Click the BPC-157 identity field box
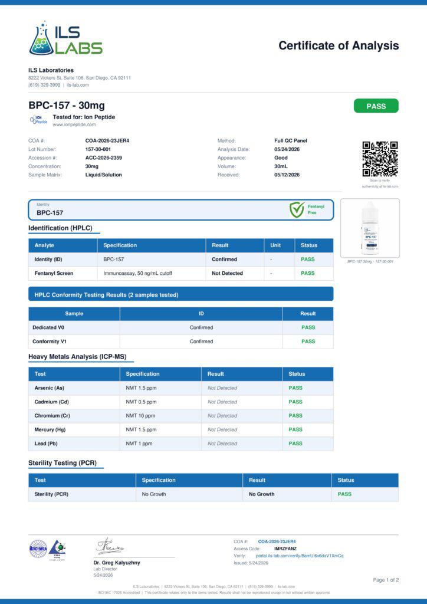 [181, 210]
